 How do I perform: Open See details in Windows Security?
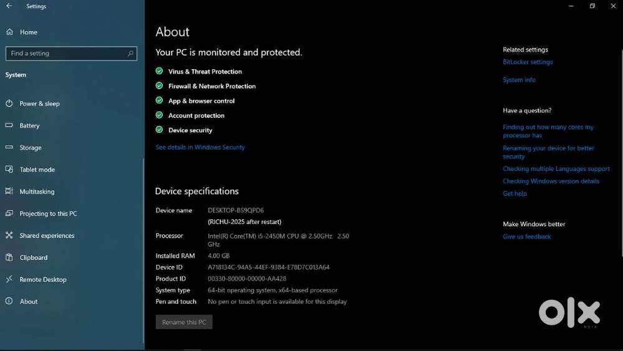point(200,147)
